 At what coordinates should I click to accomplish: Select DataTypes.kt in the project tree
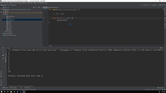coord(11,16)
